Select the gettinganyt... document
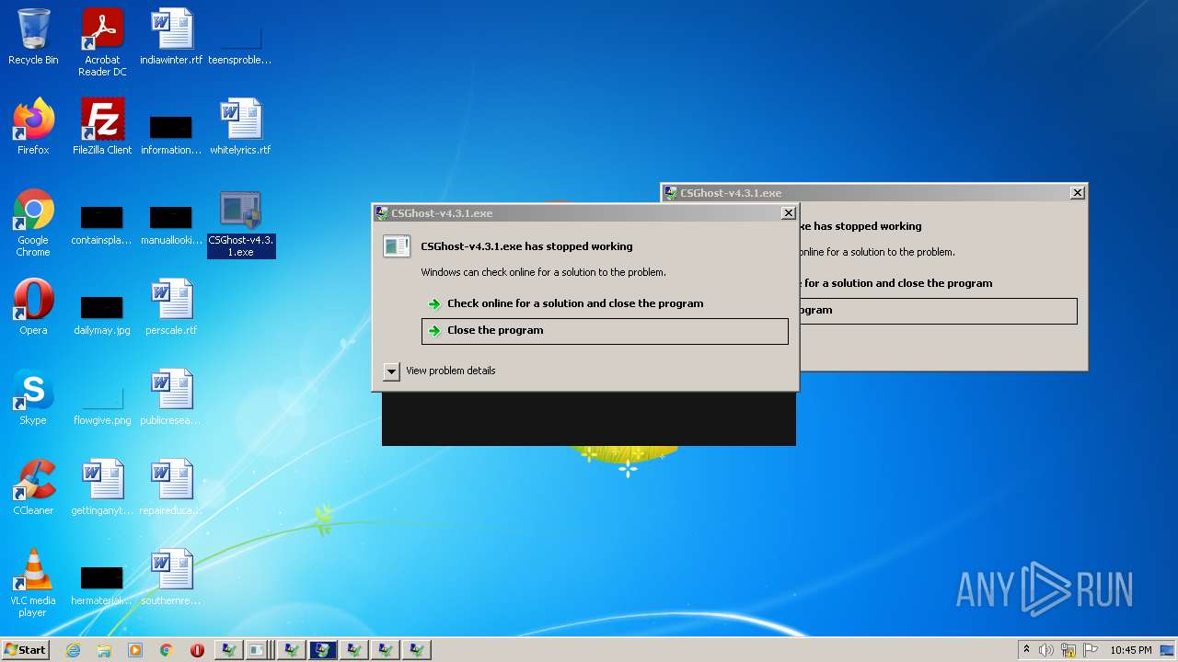Viewport: 1178px width, 662px height. point(102,487)
